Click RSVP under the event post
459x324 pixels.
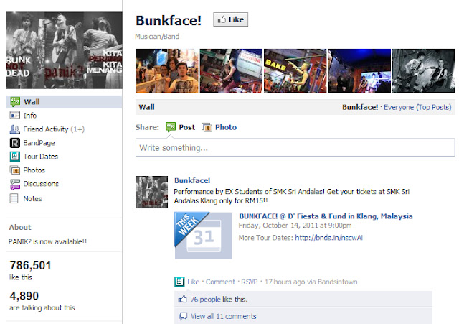249,282
